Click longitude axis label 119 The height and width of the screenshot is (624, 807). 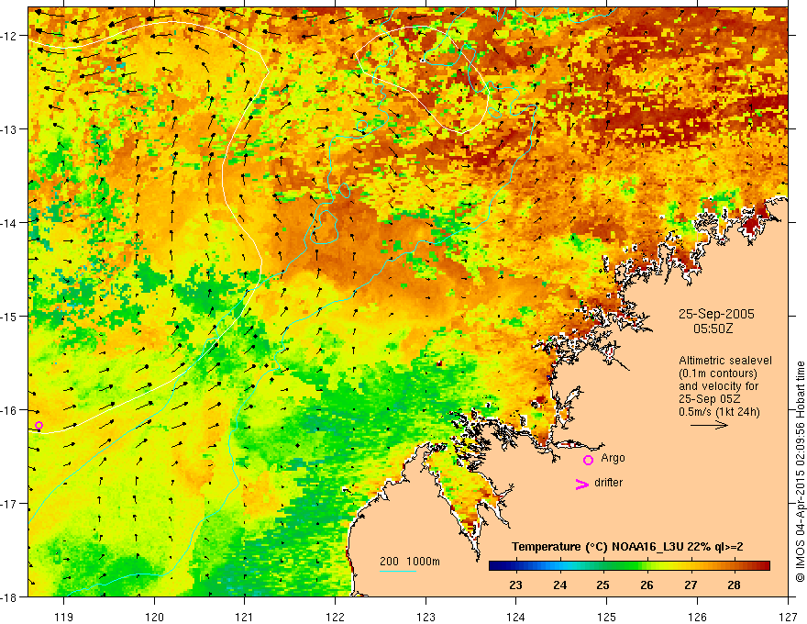[64, 617]
